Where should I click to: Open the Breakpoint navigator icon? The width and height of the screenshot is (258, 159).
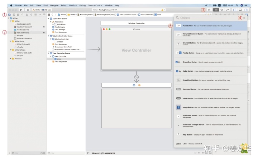point(40,15)
